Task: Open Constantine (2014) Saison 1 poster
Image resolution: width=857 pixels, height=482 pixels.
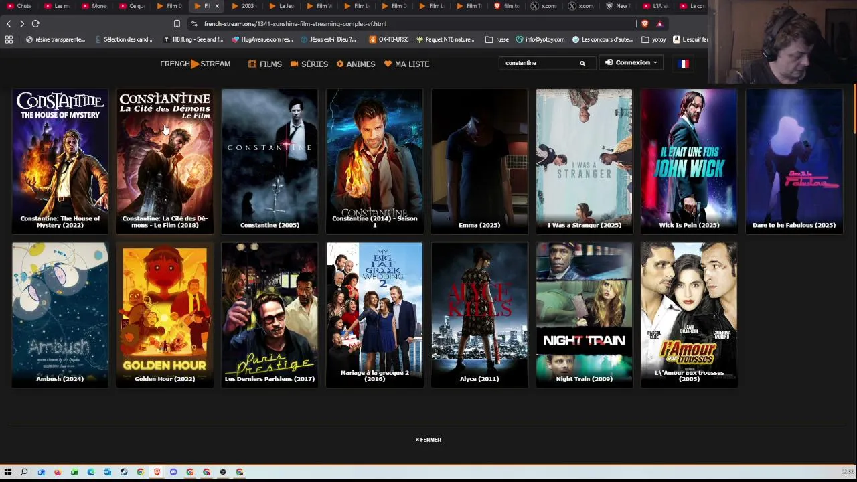Action: click(374, 161)
